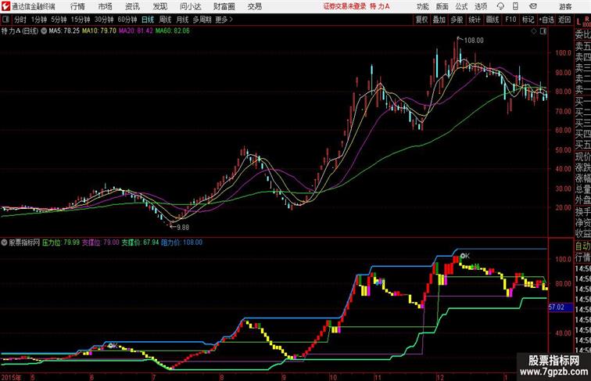Screen dimensions: 591x381
Task: Click the 支撑位: 79.00 value
Action: coord(101,243)
